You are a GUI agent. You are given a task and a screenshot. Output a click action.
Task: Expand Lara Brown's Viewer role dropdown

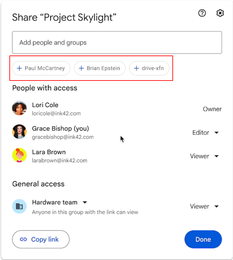pos(204,156)
